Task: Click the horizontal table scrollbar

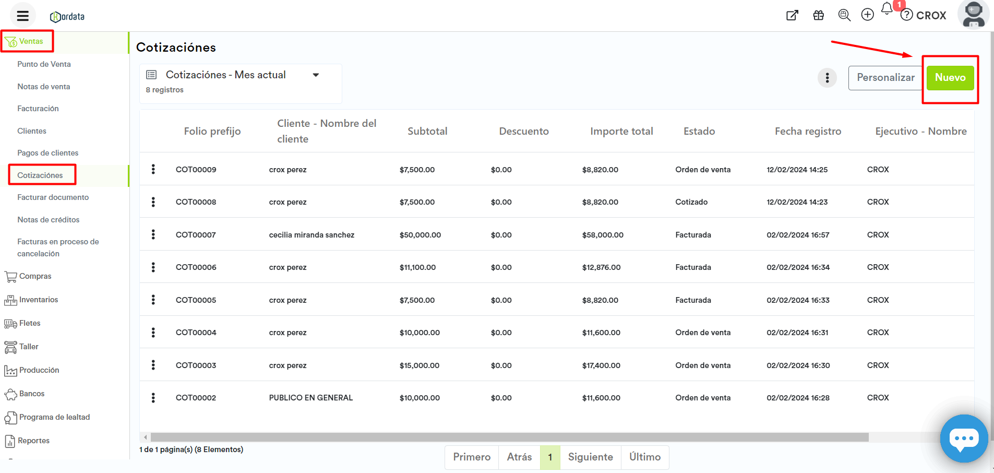Action: [509, 437]
